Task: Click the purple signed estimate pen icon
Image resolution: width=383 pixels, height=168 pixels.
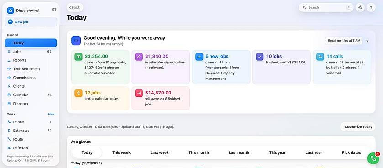Action: coord(139,57)
